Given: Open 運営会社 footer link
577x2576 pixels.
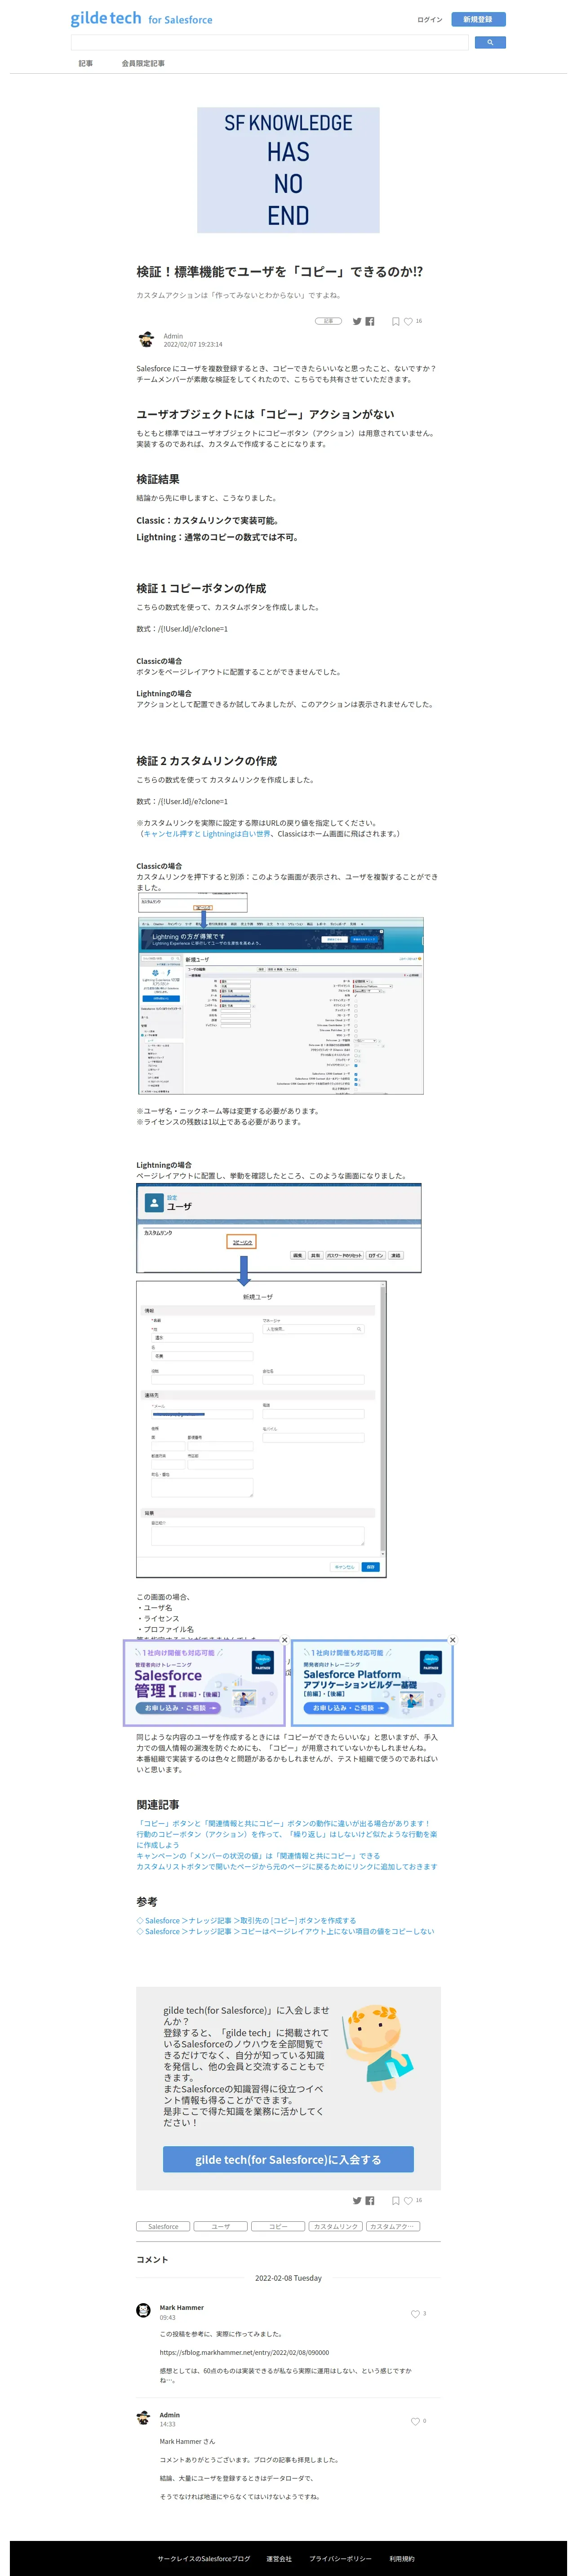Looking at the screenshot, I should point(279,2558).
